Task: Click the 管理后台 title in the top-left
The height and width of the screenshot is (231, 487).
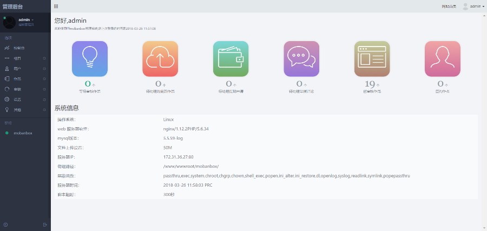Action: coord(13,6)
